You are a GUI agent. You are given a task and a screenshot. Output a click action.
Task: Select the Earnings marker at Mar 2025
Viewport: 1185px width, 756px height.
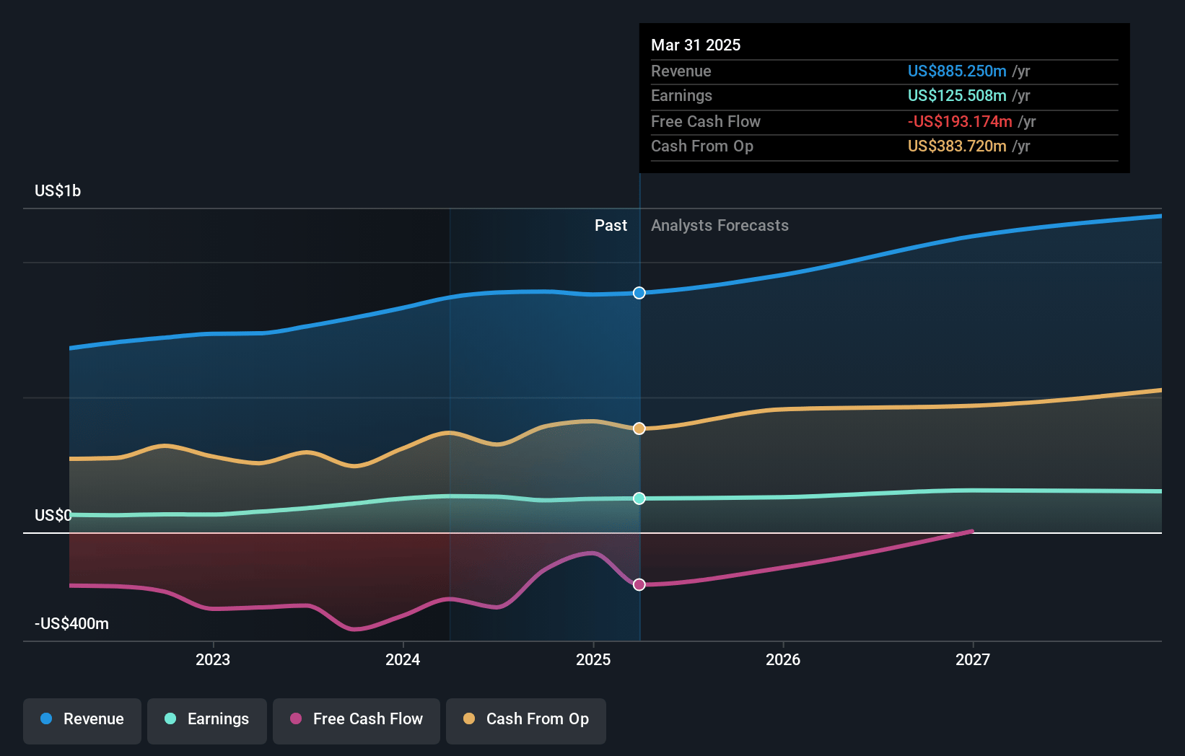point(639,498)
